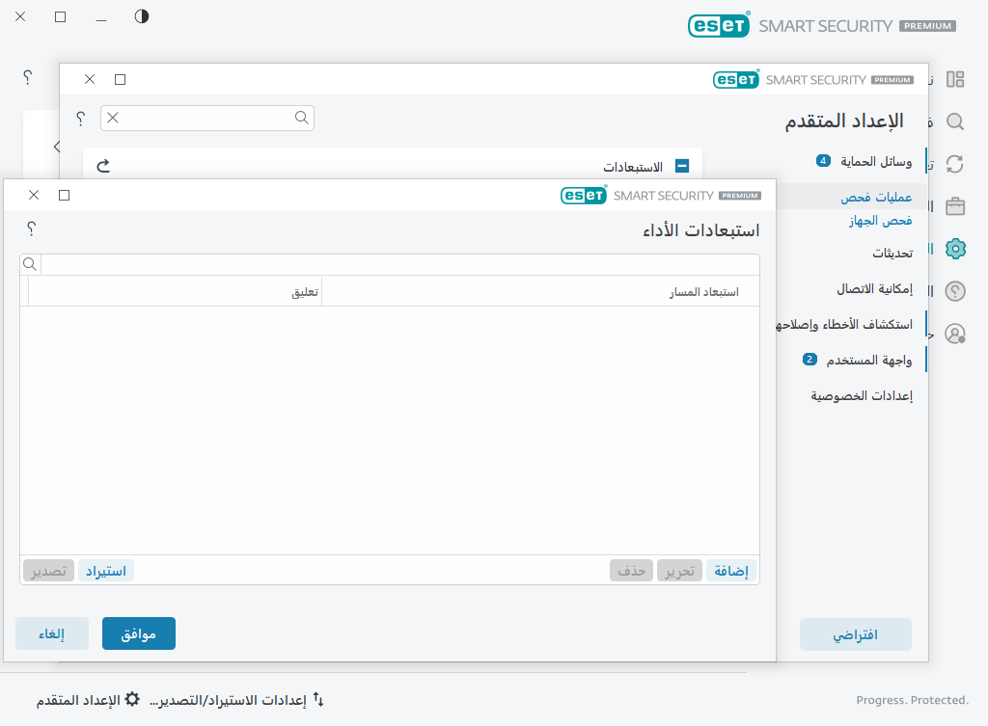Screen dimensions: 988x726
Task: Select إعدادات الخصوصية in the sidebar
Action: (862, 394)
